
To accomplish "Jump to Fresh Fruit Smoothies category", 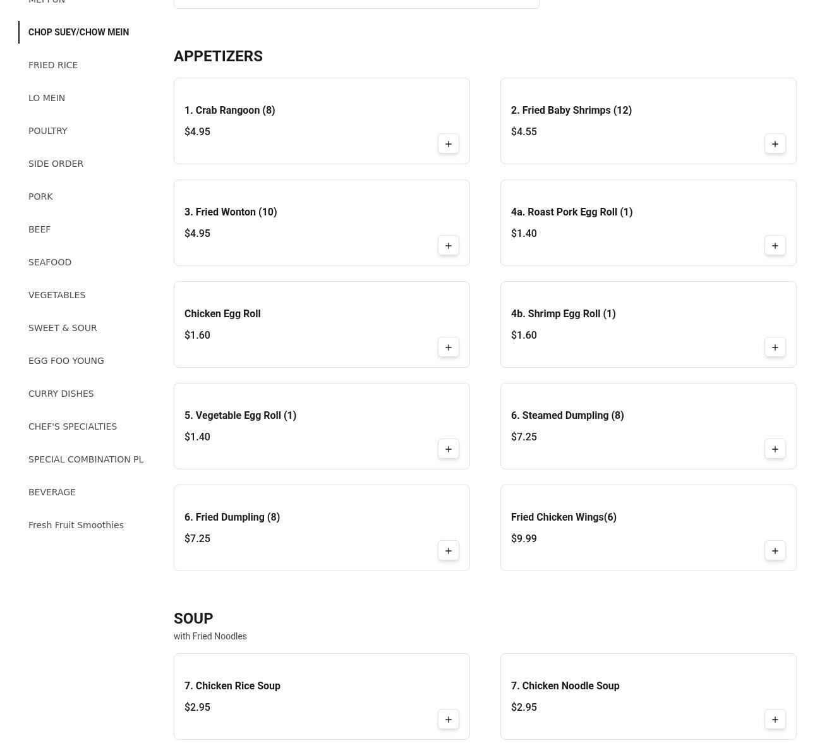I will (x=76, y=525).
